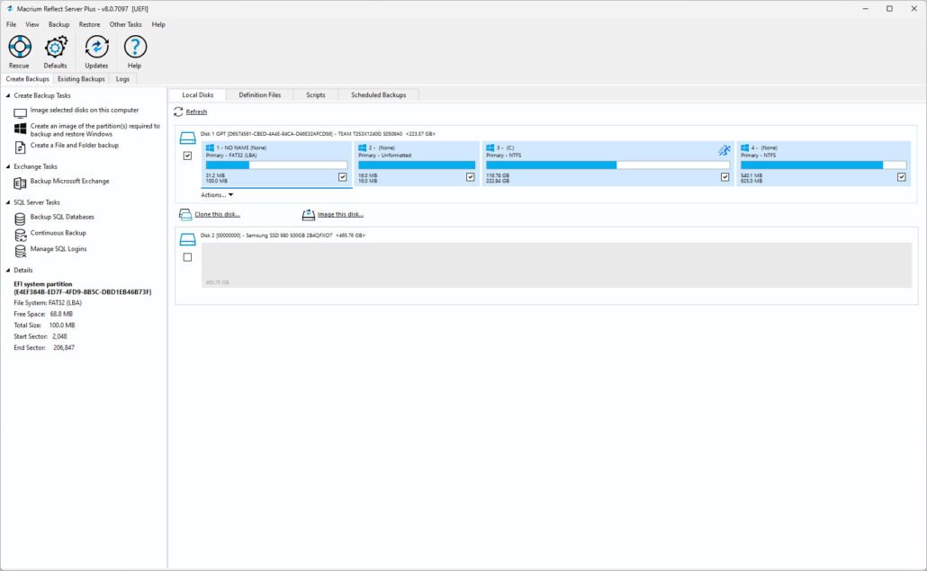This screenshot has width=927, height=571.
Task: Collapse the SQL Server Tasks section
Action: [x=8, y=202]
